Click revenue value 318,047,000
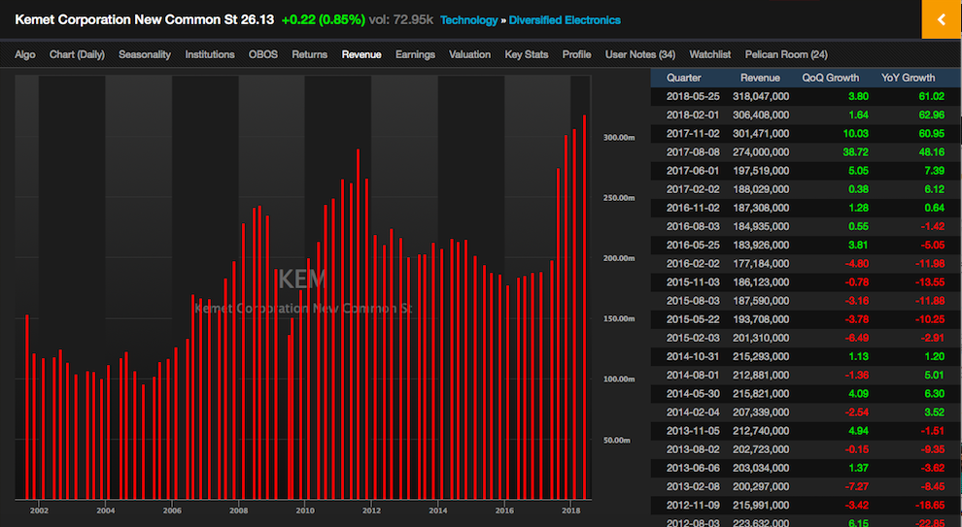This screenshot has height=527, width=962. point(761,96)
